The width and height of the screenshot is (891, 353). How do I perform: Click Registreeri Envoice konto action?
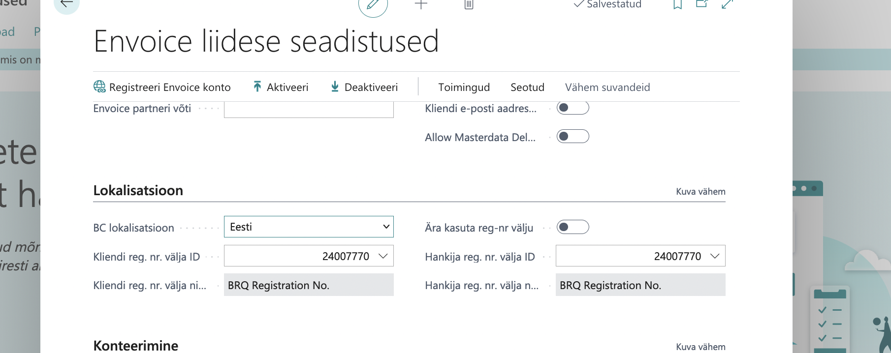(162, 87)
